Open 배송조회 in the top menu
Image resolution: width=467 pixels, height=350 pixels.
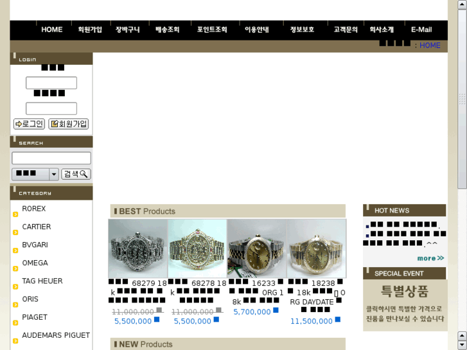(168, 30)
